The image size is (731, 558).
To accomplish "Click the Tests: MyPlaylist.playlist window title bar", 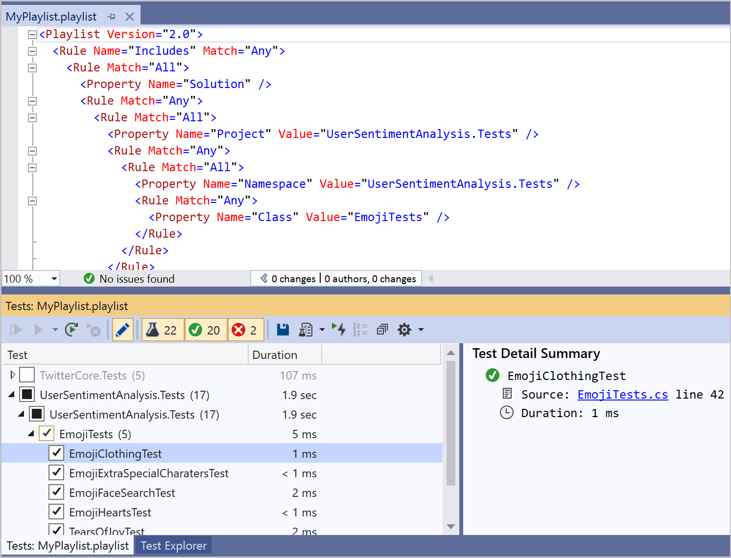I will (x=365, y=306).
